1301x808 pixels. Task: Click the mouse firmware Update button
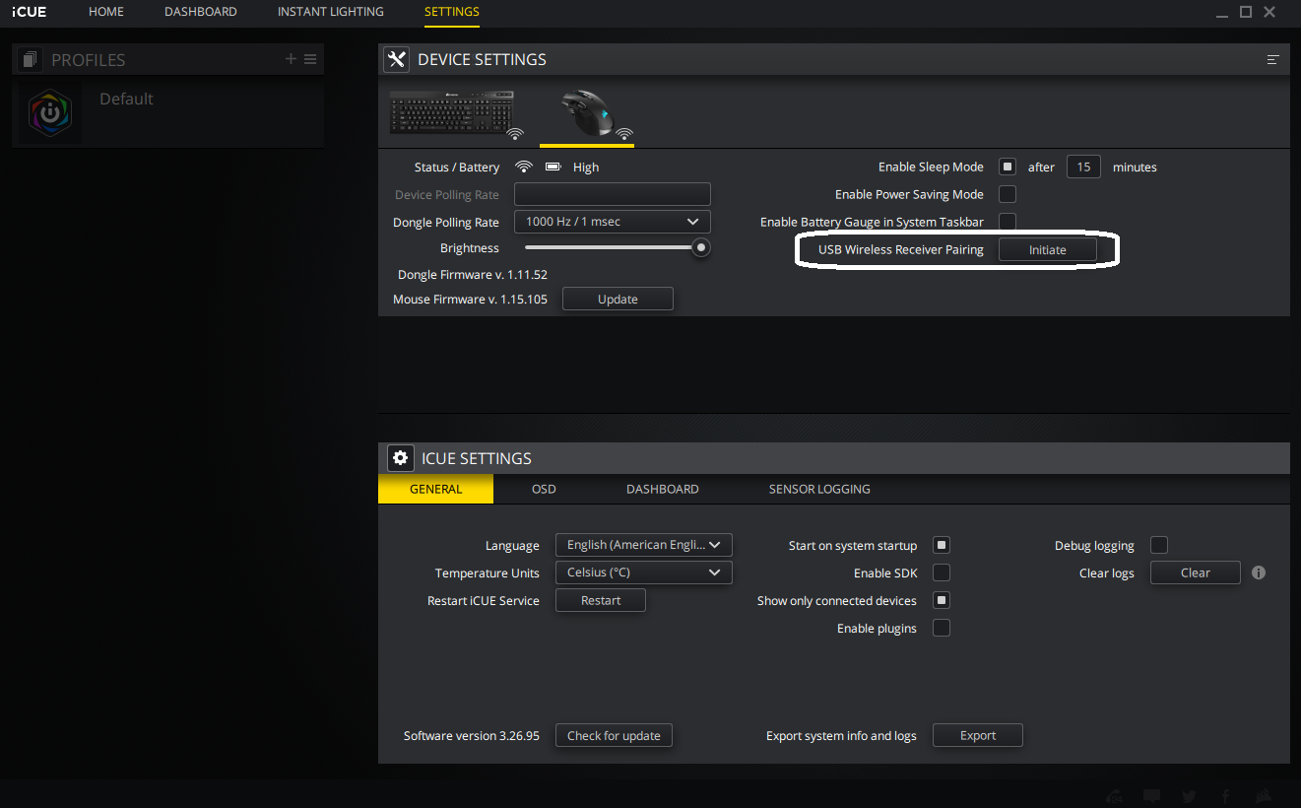618,300
